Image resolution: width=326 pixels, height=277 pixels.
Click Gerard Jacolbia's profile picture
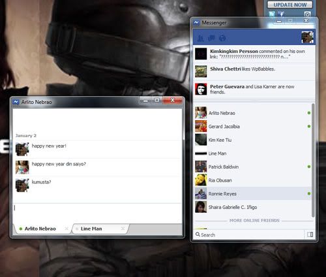click(x=201, y=126)
